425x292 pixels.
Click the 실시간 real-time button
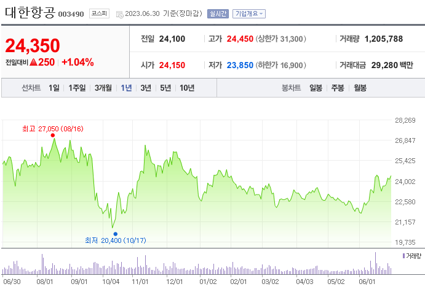point(218,13)
